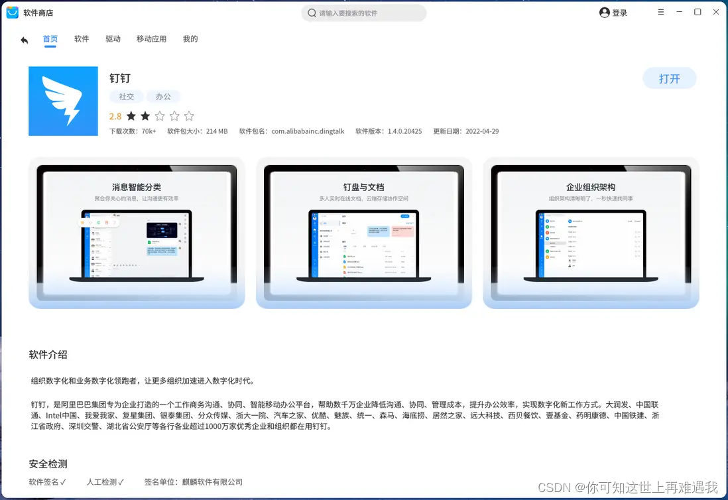
Task: Open the hamburger menu icon
Action: [660, 12]
